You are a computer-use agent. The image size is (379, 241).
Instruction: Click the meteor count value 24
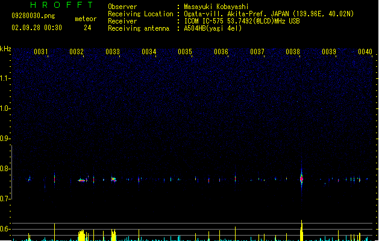(87, 28)
